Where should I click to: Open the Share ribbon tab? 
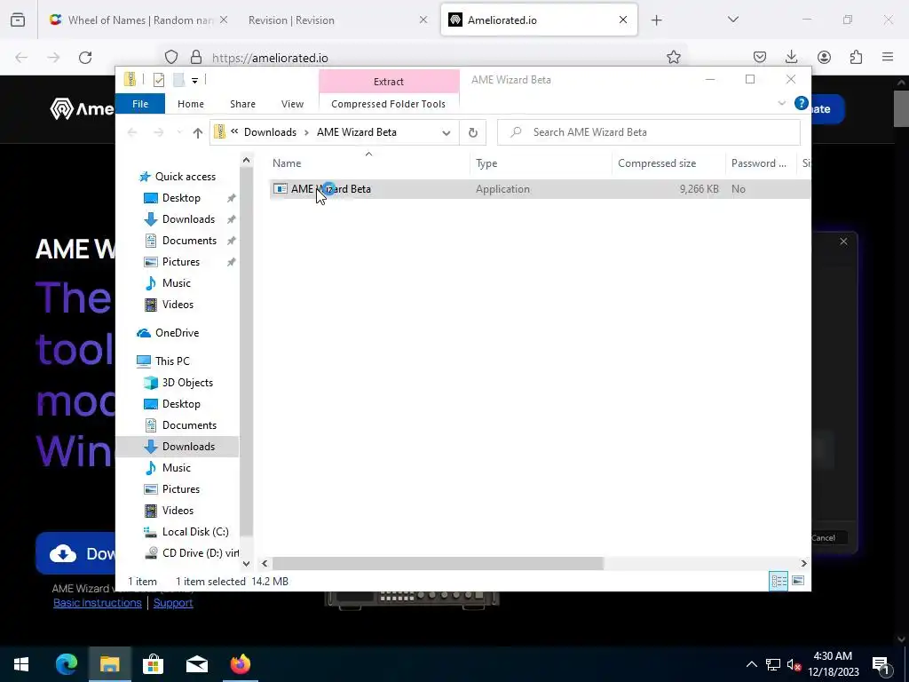(x=242, y=104)
